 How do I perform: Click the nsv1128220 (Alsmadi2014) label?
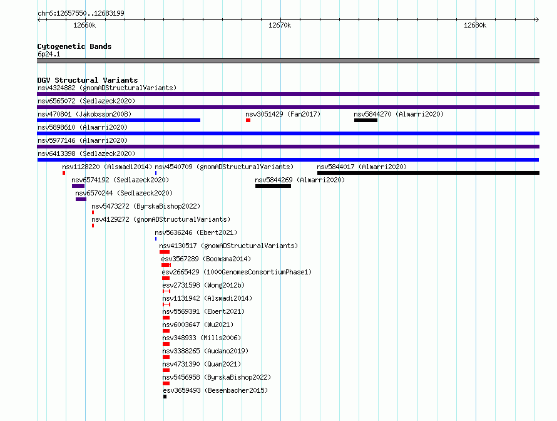point(107,167)
